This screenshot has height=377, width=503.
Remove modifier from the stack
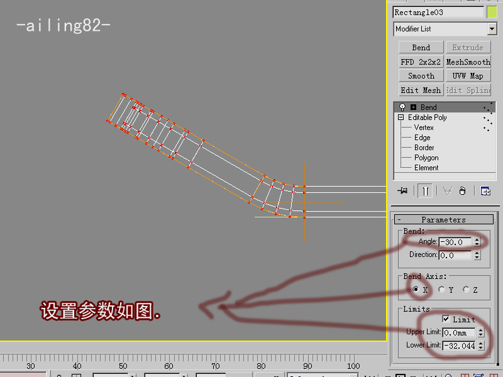[x=462, y=191]
